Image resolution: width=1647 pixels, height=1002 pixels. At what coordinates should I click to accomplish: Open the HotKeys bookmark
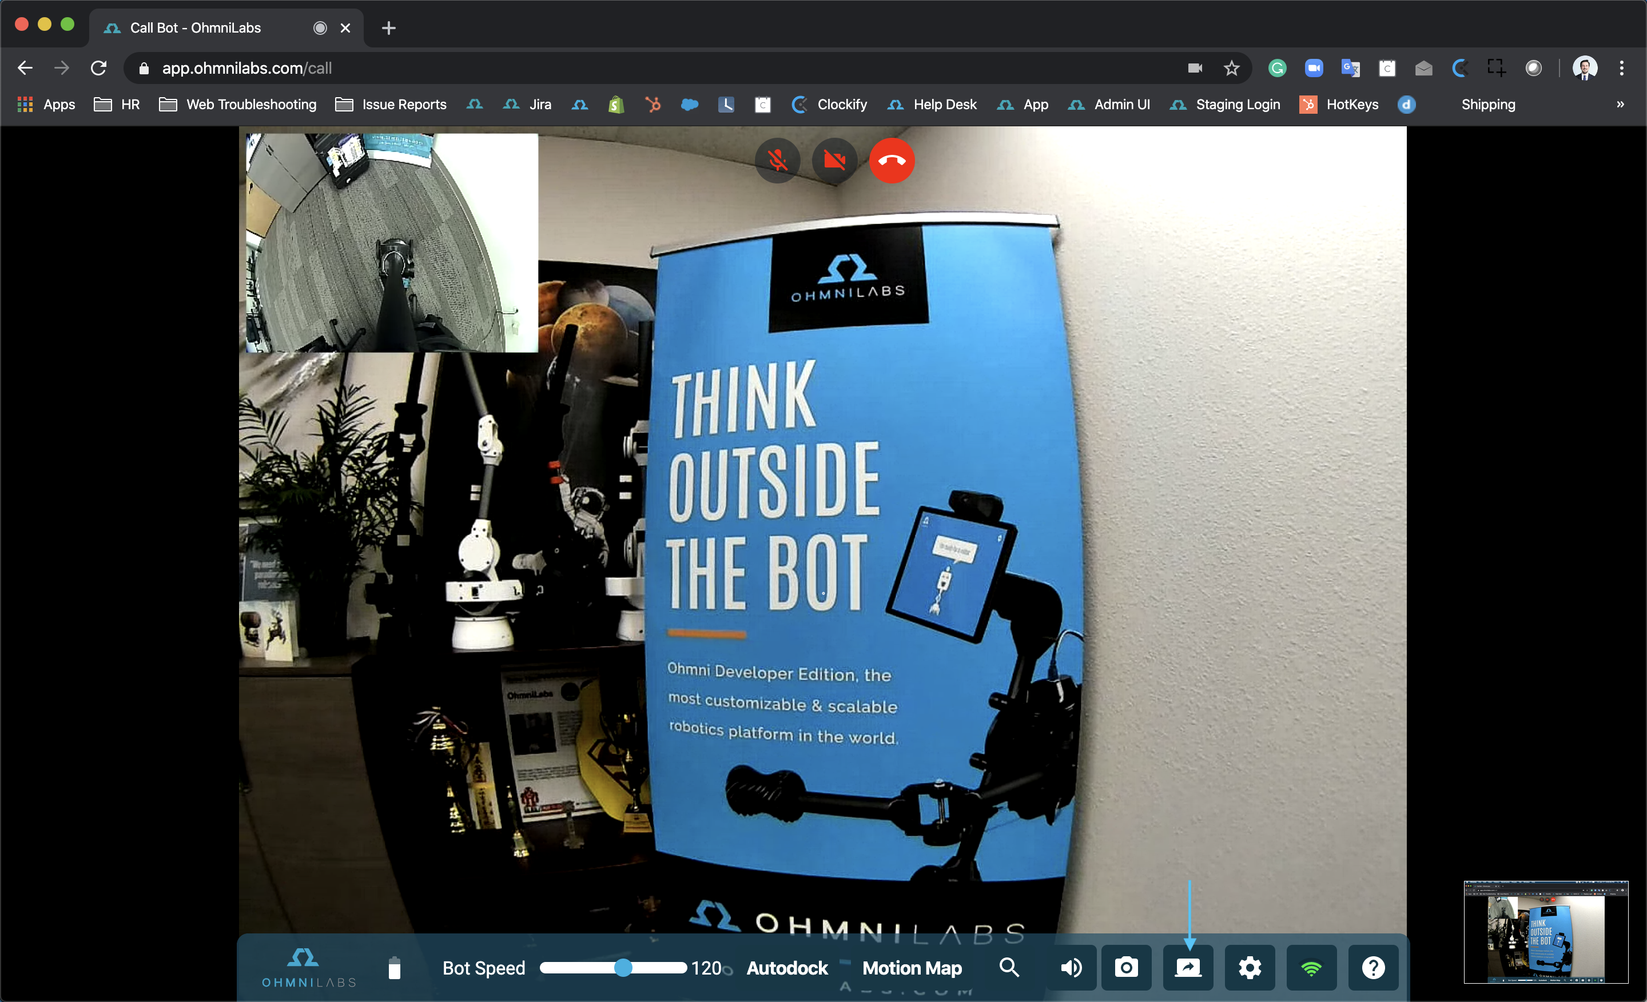(x=1339, y=105)
